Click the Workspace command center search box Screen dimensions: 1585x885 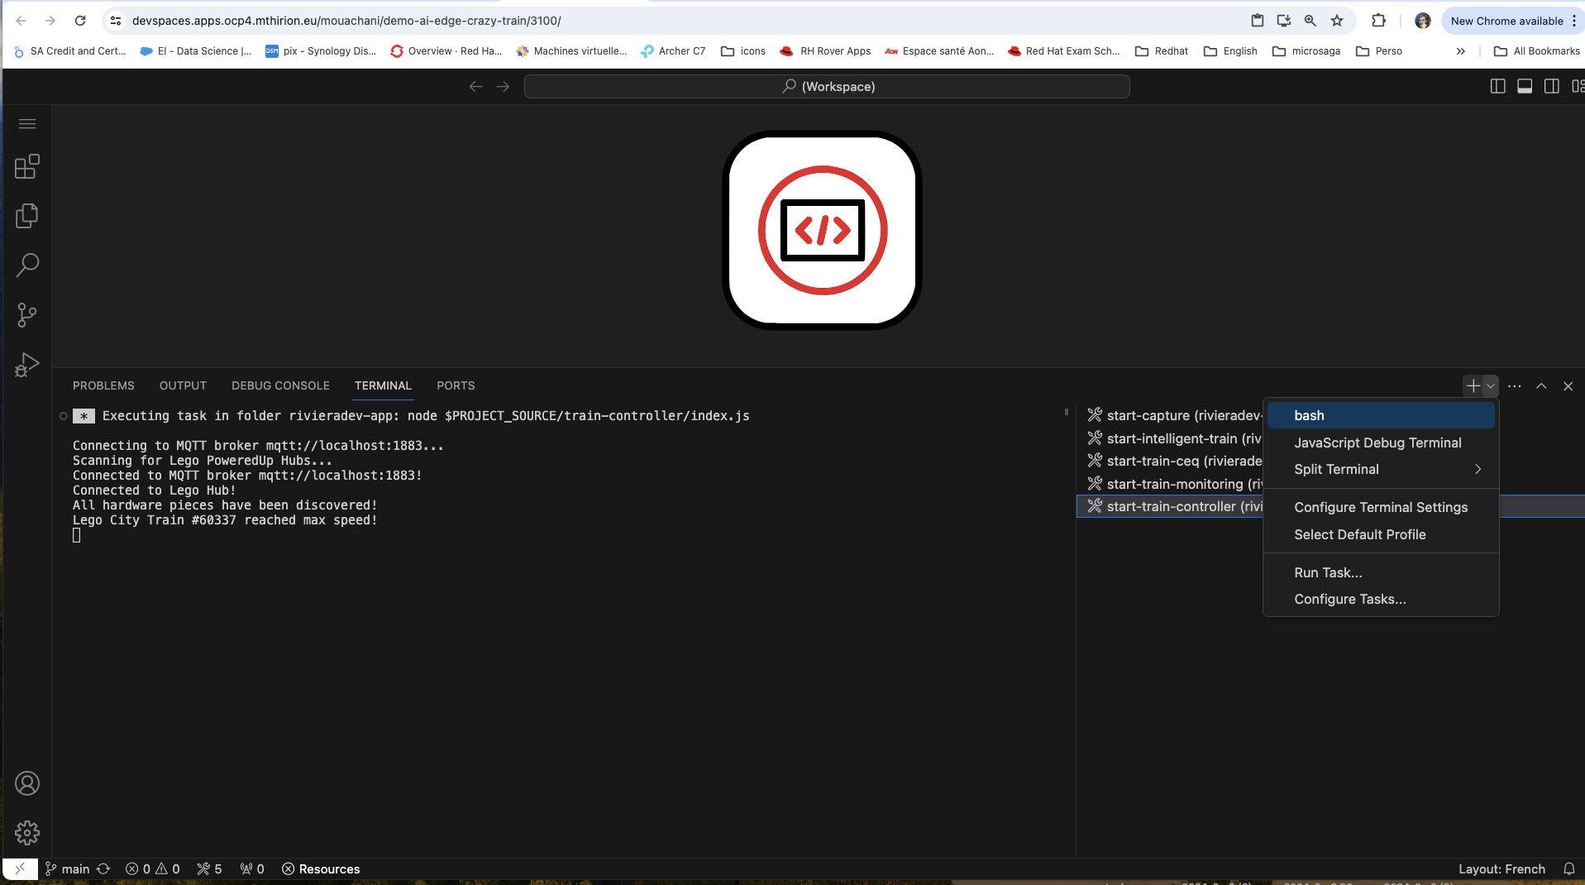[827, 87]
